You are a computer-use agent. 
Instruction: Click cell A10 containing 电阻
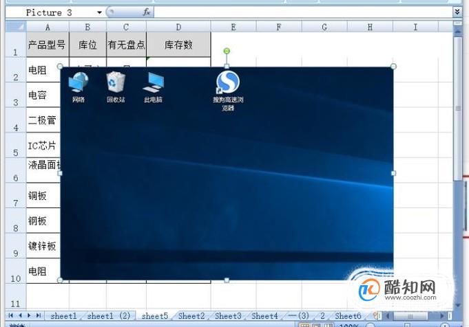tap(43, 271)
